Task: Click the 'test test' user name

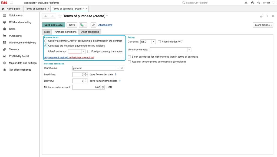Action: 266,3
